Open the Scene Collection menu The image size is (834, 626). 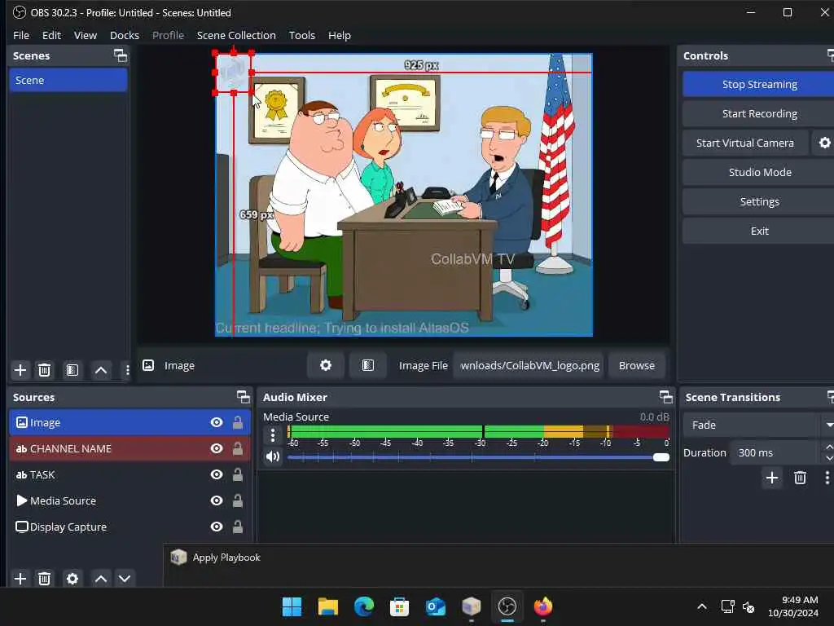pyautogui.click(x=236, y=35)
